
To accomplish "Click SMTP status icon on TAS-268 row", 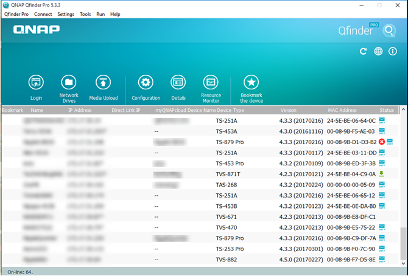I will tap(382, 185).
